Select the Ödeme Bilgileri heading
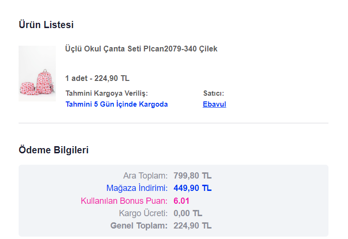 53,150
